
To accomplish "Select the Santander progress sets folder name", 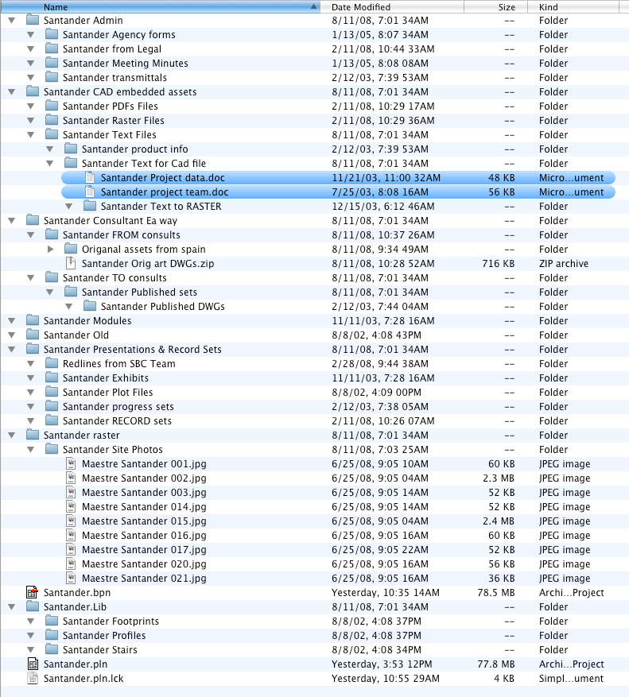I will [118, 406].
